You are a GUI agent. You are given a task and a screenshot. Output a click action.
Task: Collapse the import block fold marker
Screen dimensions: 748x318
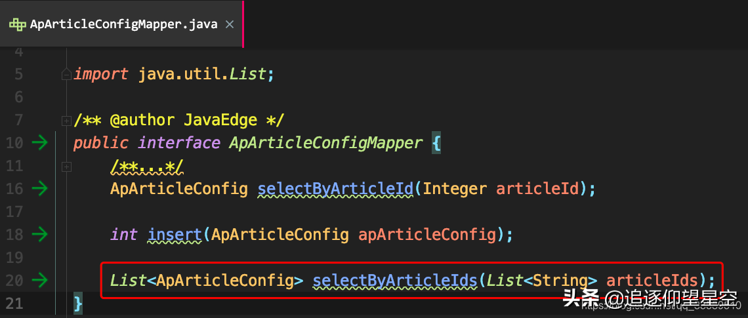[66, 74]
